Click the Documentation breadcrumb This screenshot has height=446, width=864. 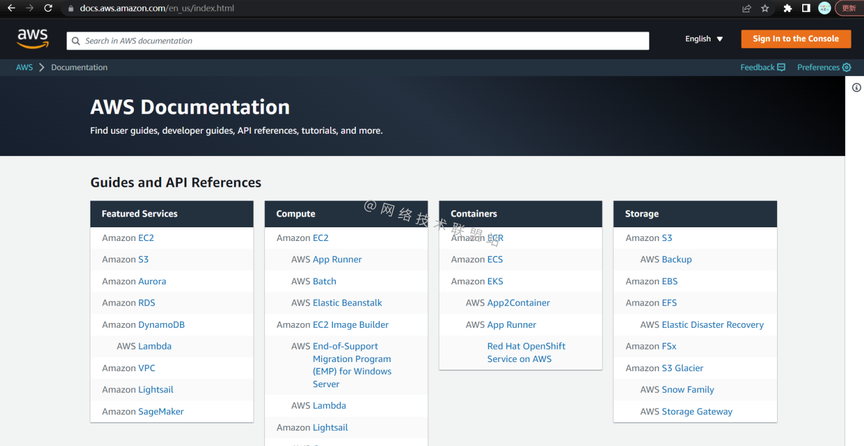80,67
